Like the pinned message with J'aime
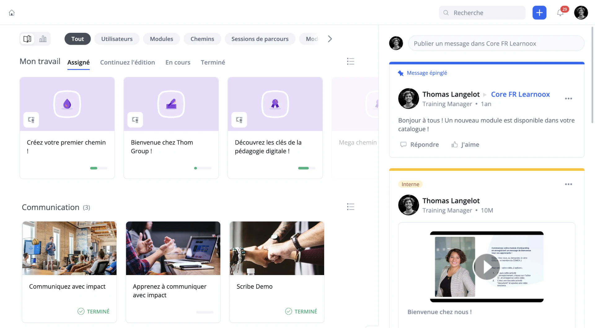 click(x=465, y=145)
